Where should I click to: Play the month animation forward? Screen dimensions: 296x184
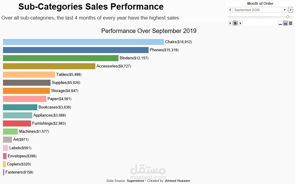[x=240, y=23]
